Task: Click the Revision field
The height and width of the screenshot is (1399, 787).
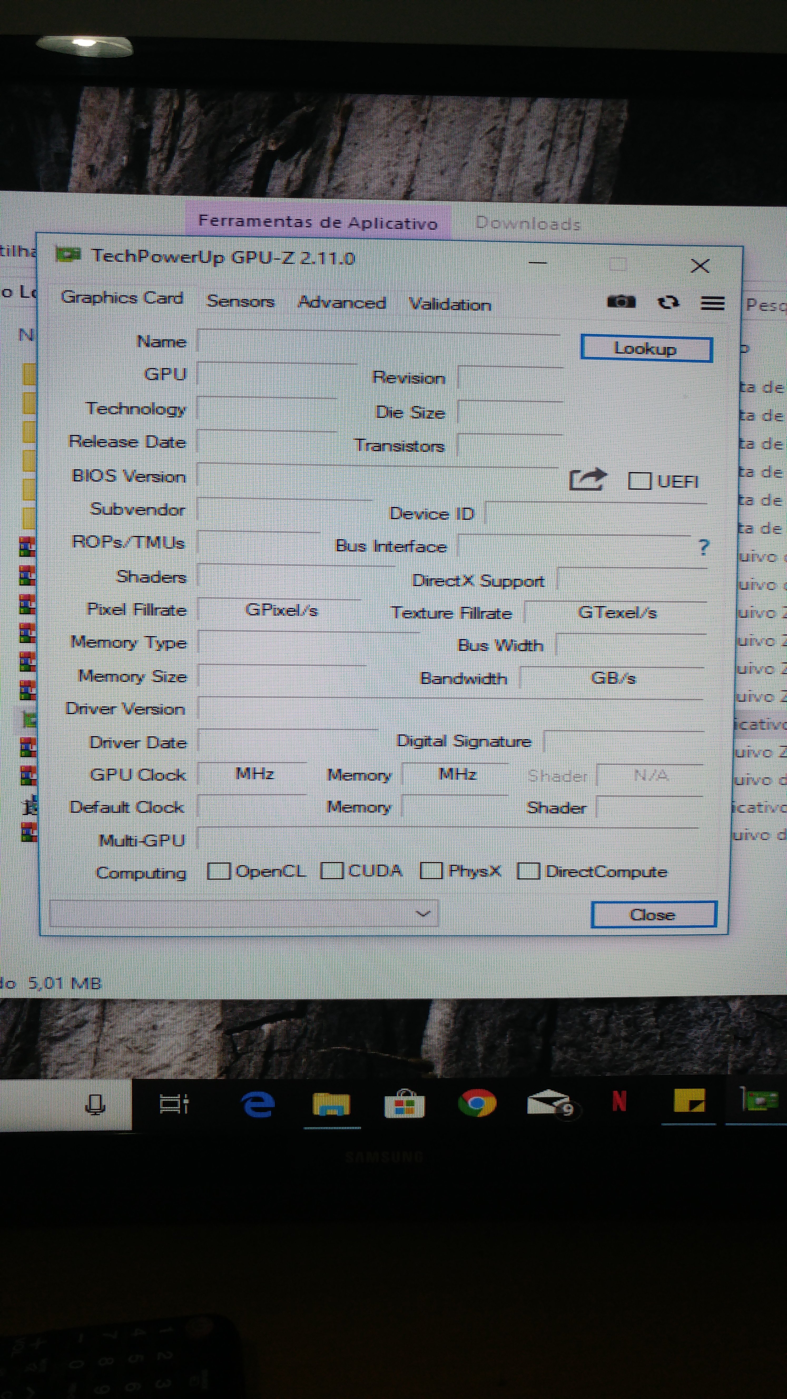Action: click(x=510, y=377)
